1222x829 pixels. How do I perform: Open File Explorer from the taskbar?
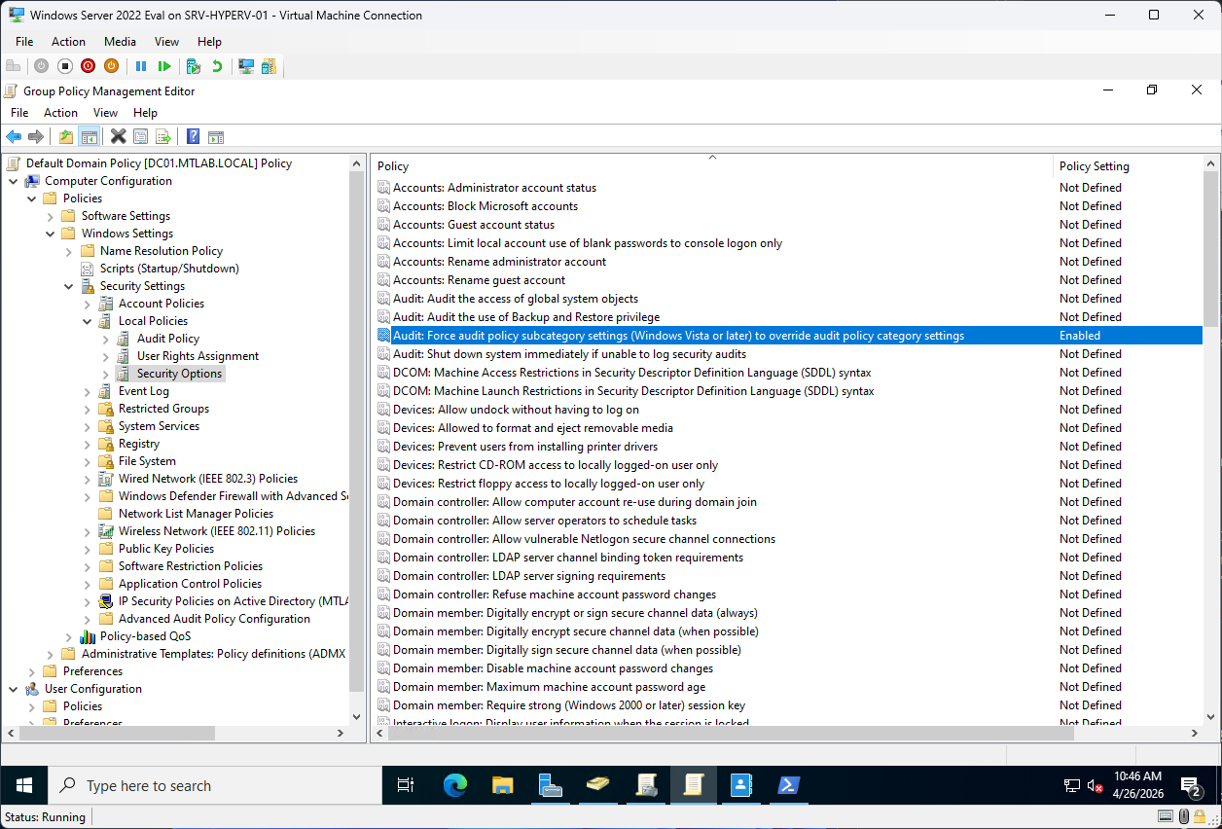click(503, 785)
